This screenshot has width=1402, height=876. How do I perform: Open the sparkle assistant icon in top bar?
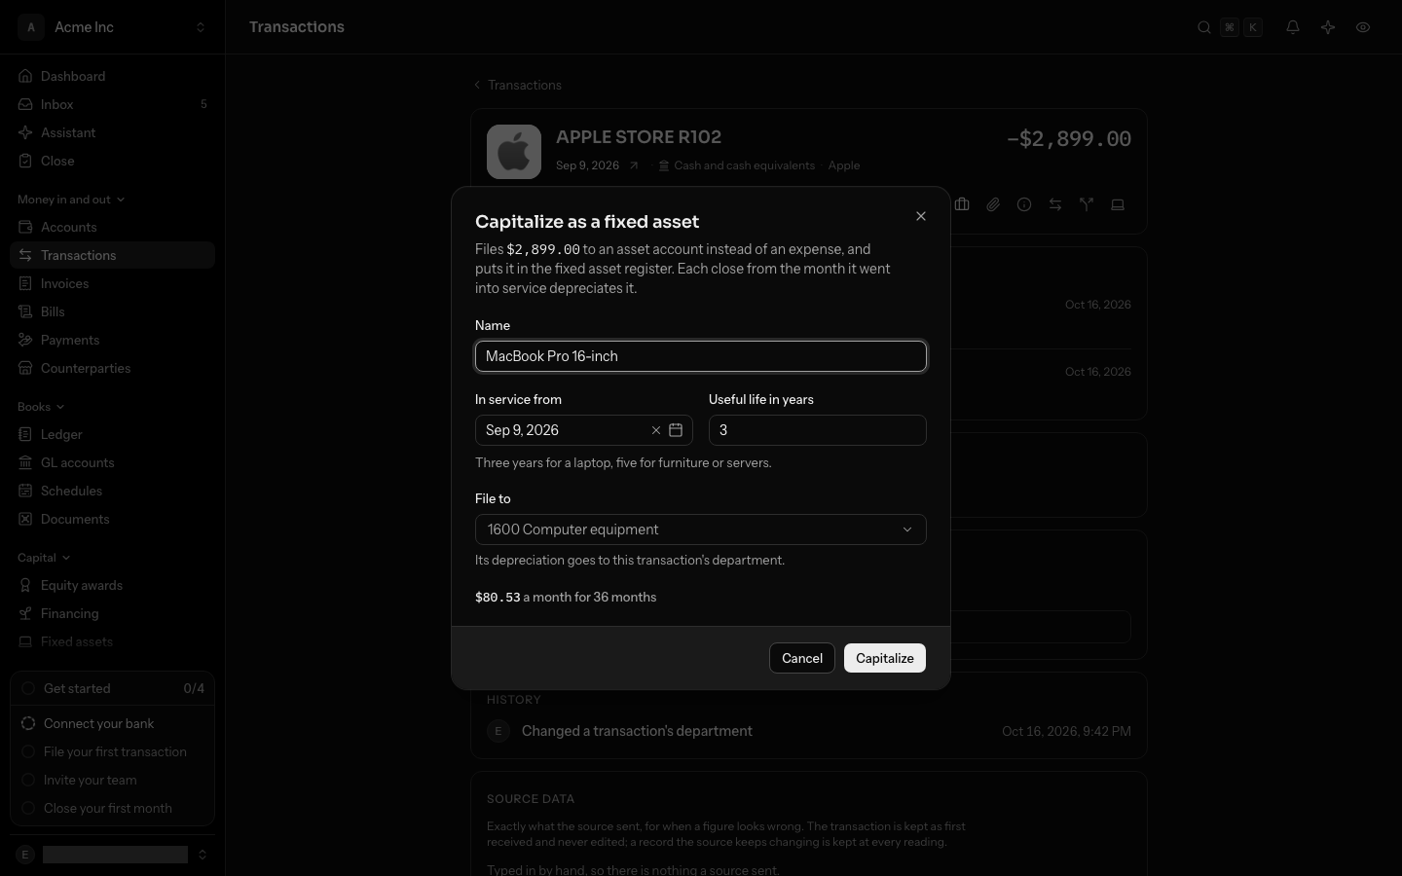click(1328, 27)
